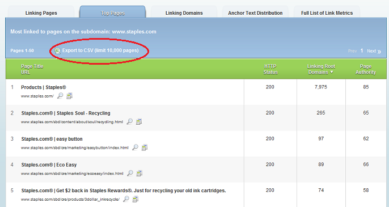Click the 3dollar_inkrecycle URL text
Viewport: 389px width, 207px height.
tap(70, 200)
